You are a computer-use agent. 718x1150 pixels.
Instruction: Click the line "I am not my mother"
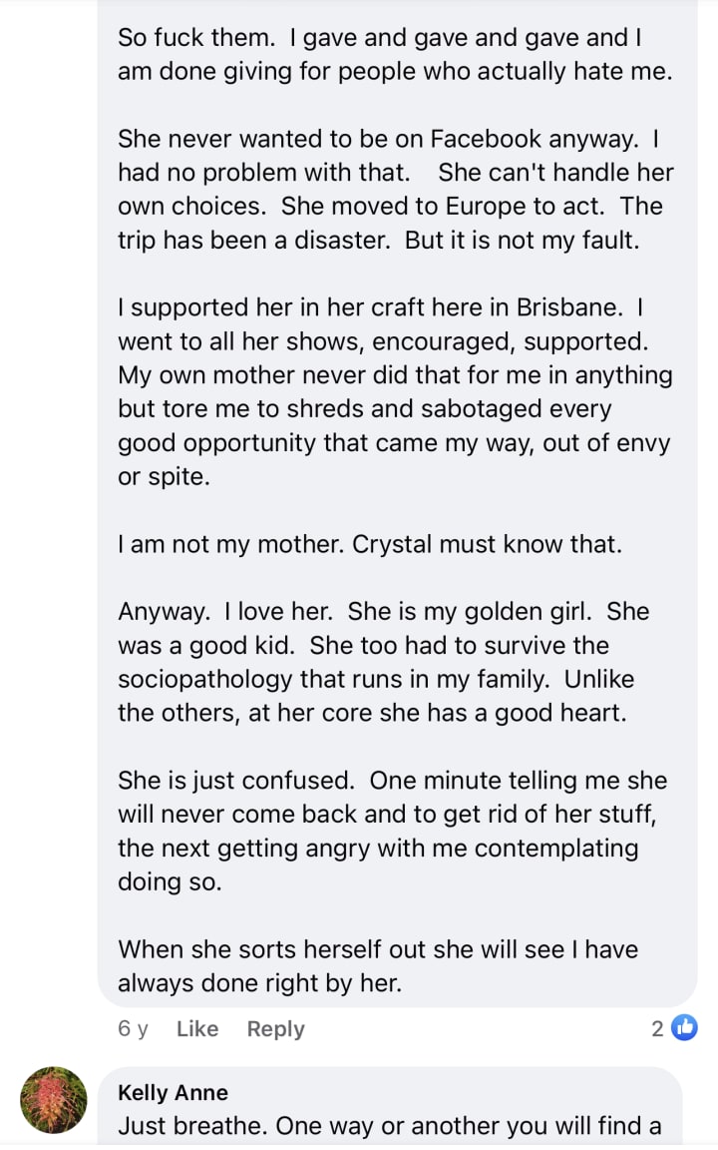pos(369,544)
